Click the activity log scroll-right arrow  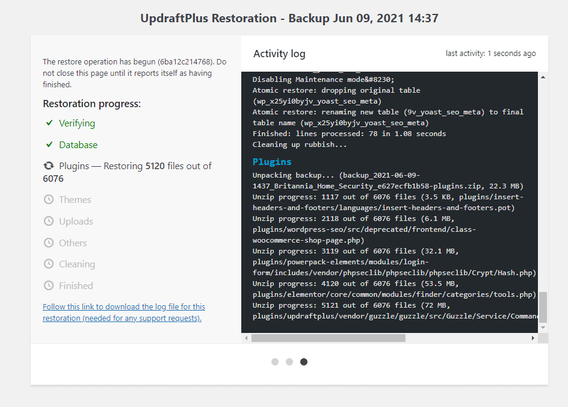point(533,338)
